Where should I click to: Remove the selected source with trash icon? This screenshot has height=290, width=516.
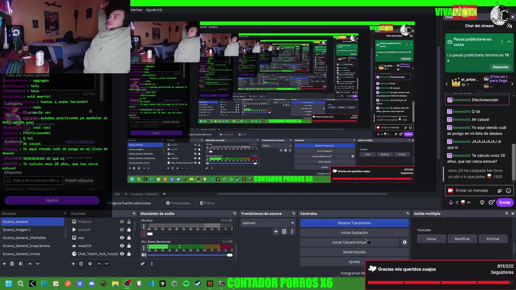(x=81, y=263)
